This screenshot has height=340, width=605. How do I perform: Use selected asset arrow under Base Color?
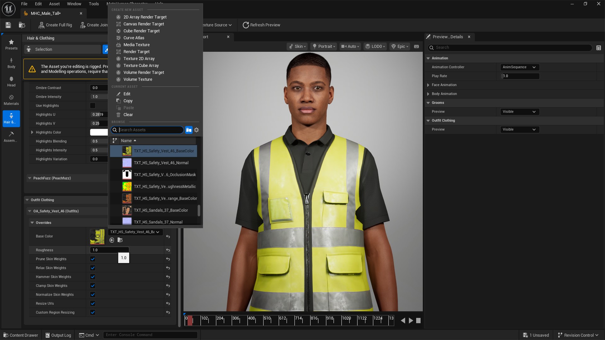click(x=112, y=240)
